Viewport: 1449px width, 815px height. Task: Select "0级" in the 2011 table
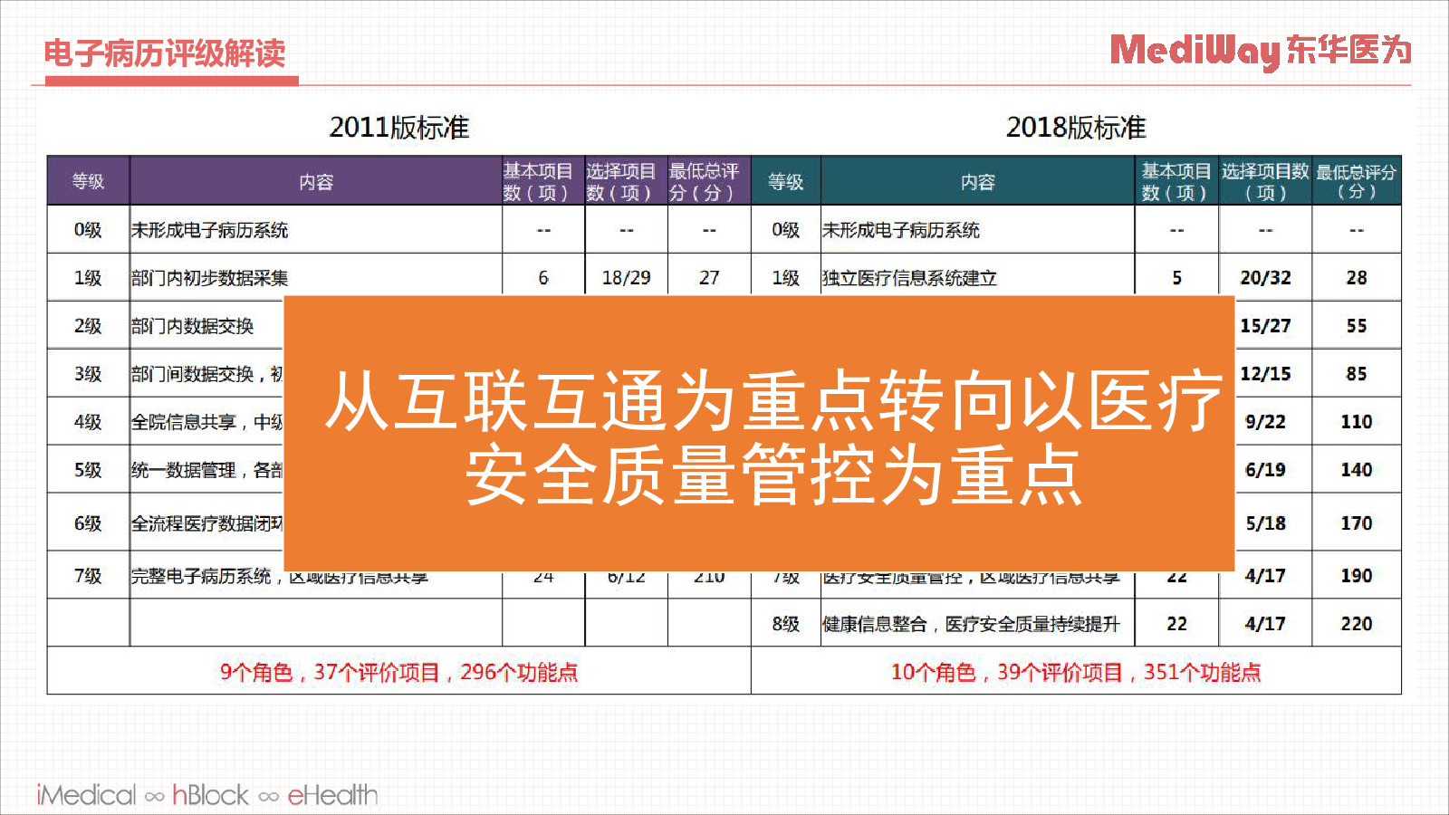point(88,230)
